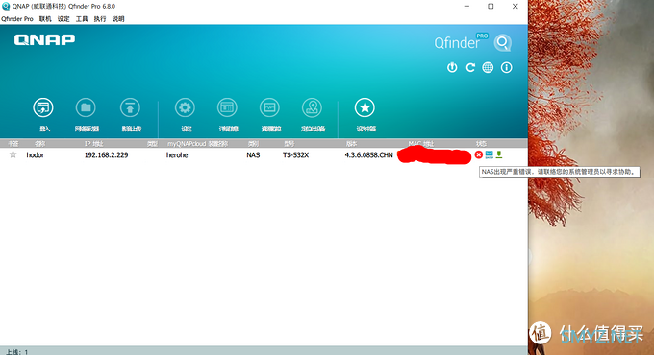Click the blue SMTP status icon
This screenshot has height=355, width=654.
click(x=489, y=154)
